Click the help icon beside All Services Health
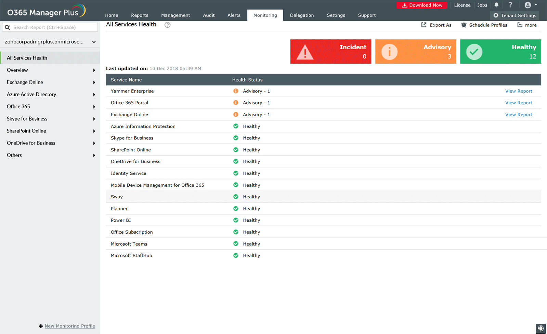Screen dimensions: 547x334 click(167, 25)
